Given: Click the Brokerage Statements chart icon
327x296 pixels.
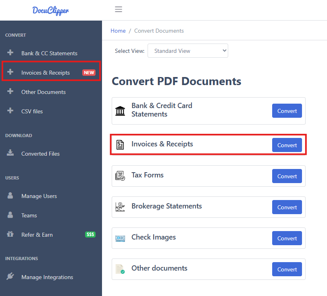Looking at the screenshot, I should point(120,207).
